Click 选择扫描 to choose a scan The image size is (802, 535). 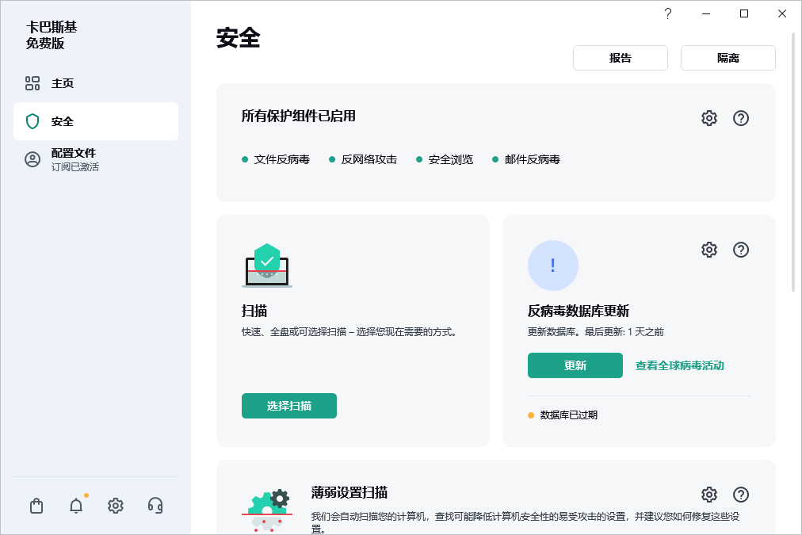pyautogui.click(x=289, y=405)
